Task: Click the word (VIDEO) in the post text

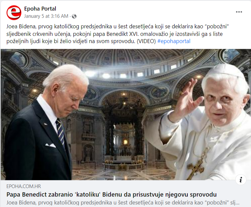Action: 146,41
